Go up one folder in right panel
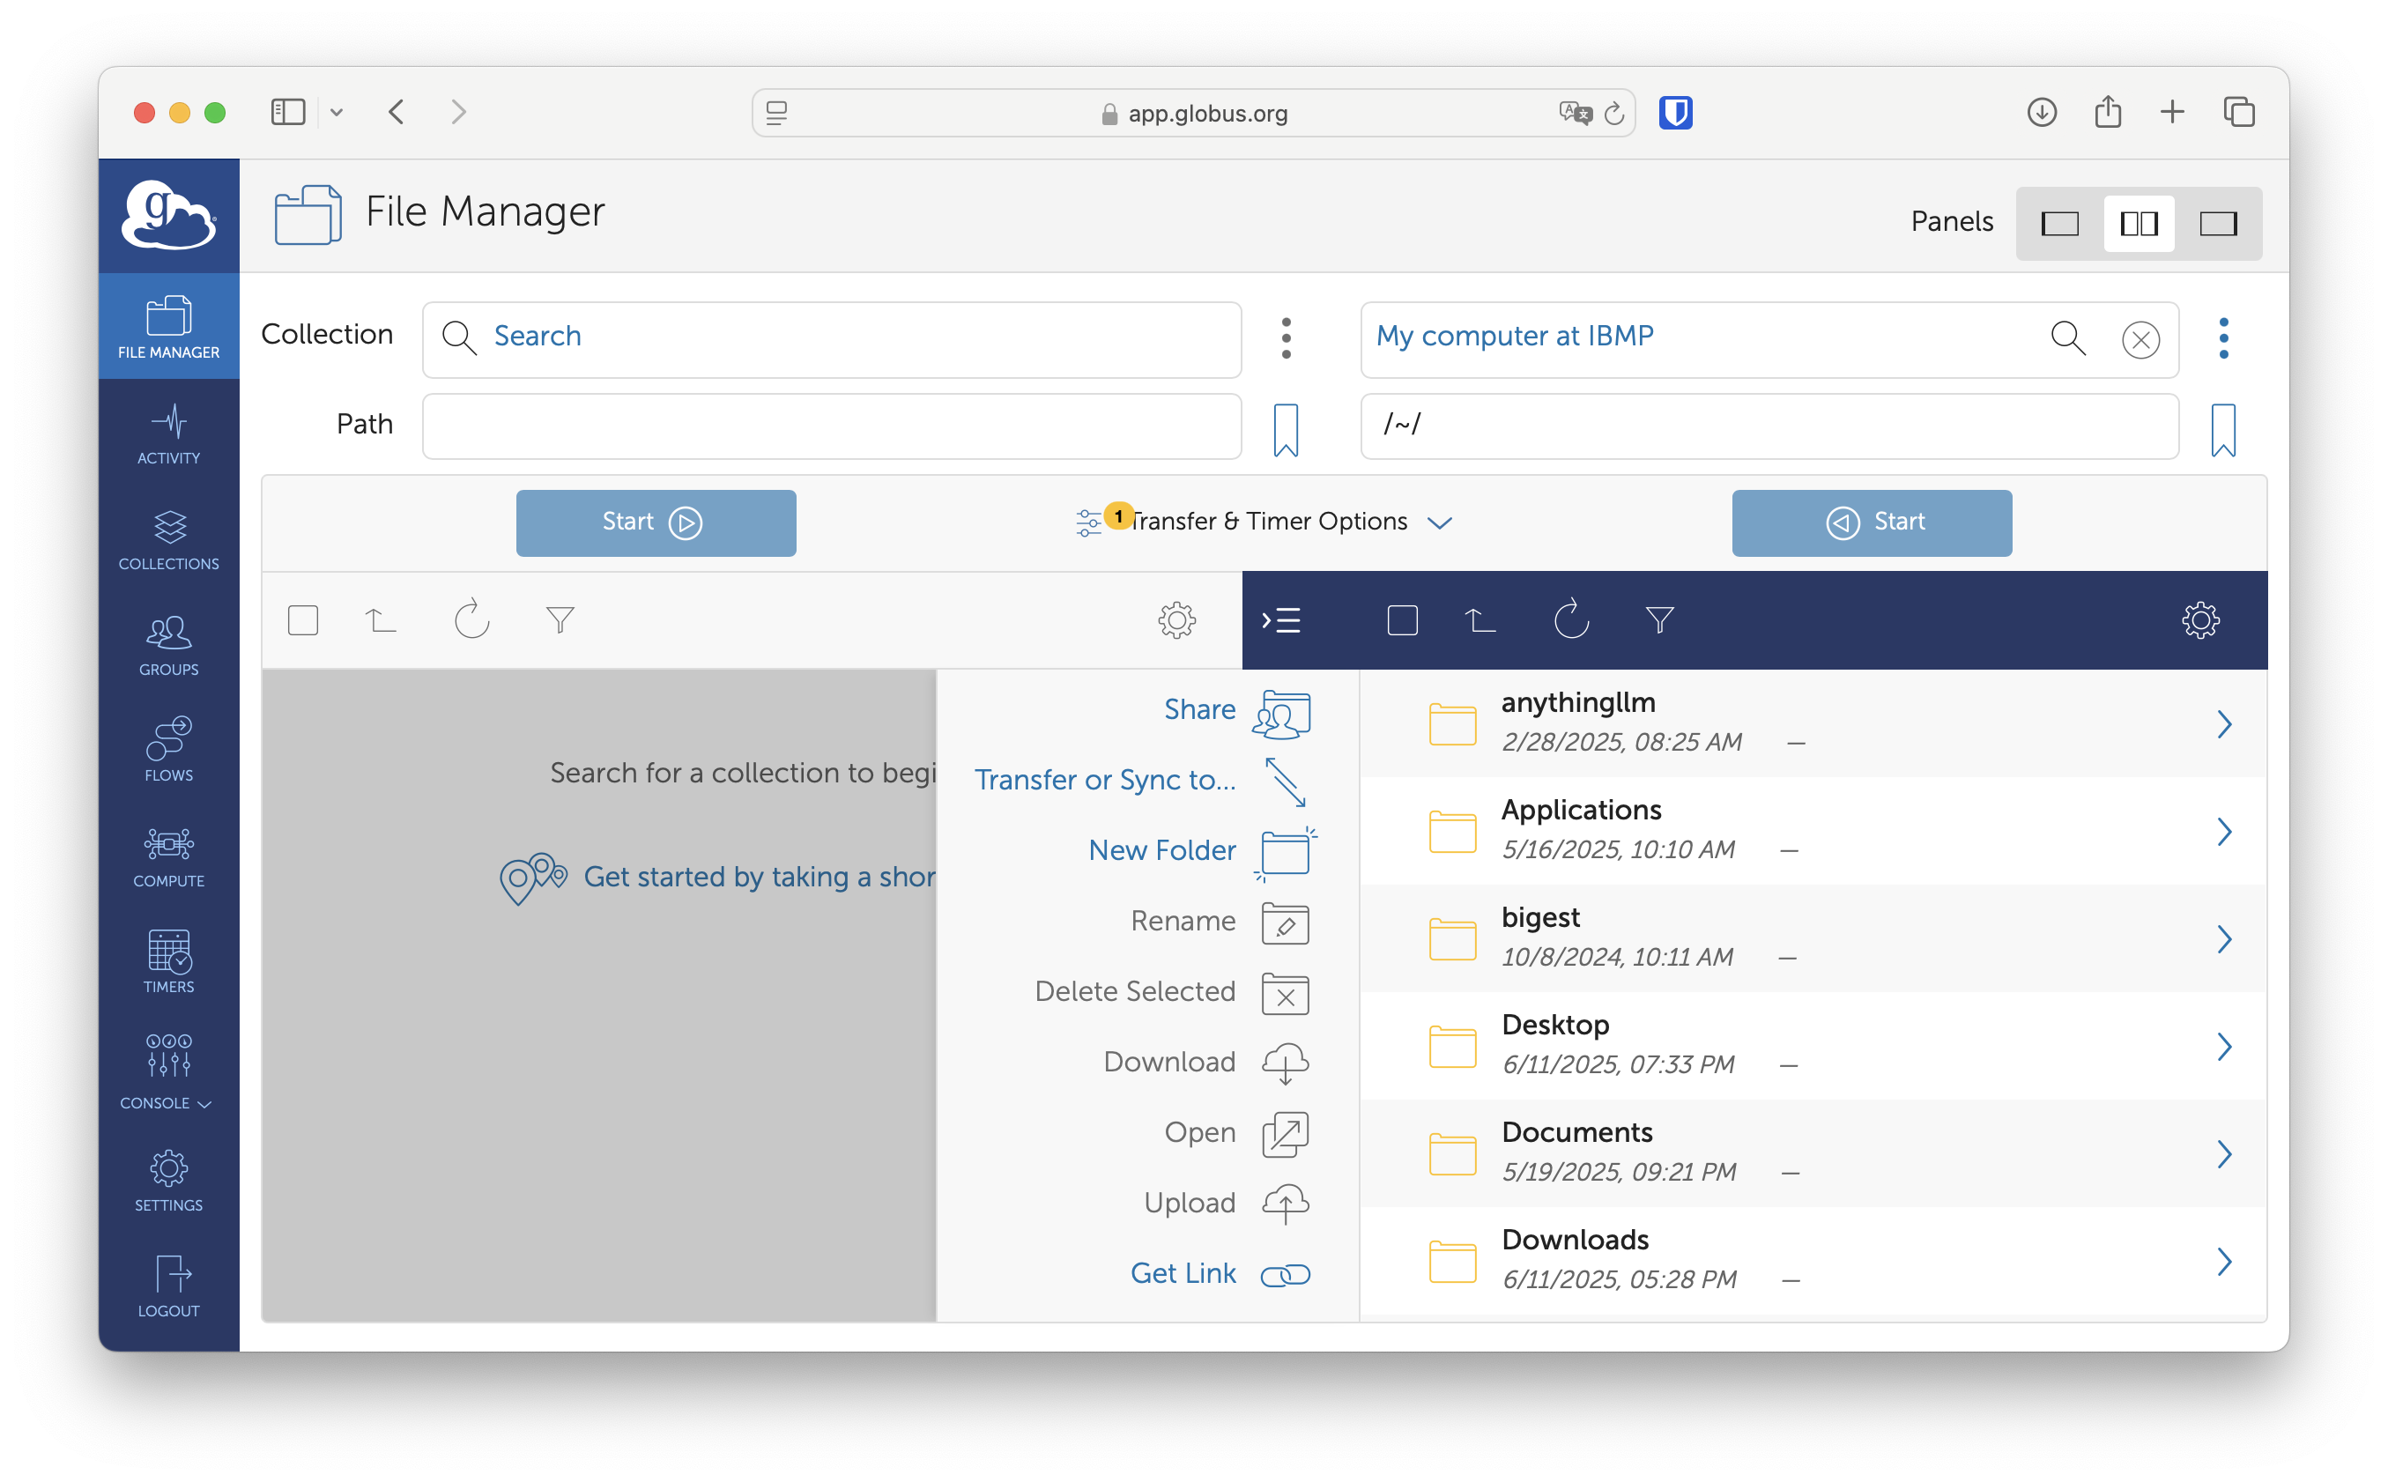Screen dimensions: 2388x1482 (x=1480, y=619)
